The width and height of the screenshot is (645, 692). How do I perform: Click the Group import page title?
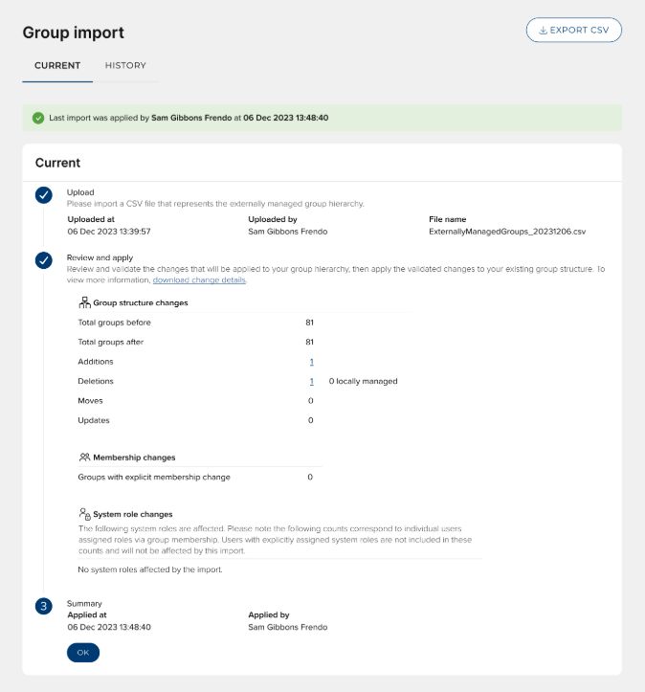(x=74, y=33)
